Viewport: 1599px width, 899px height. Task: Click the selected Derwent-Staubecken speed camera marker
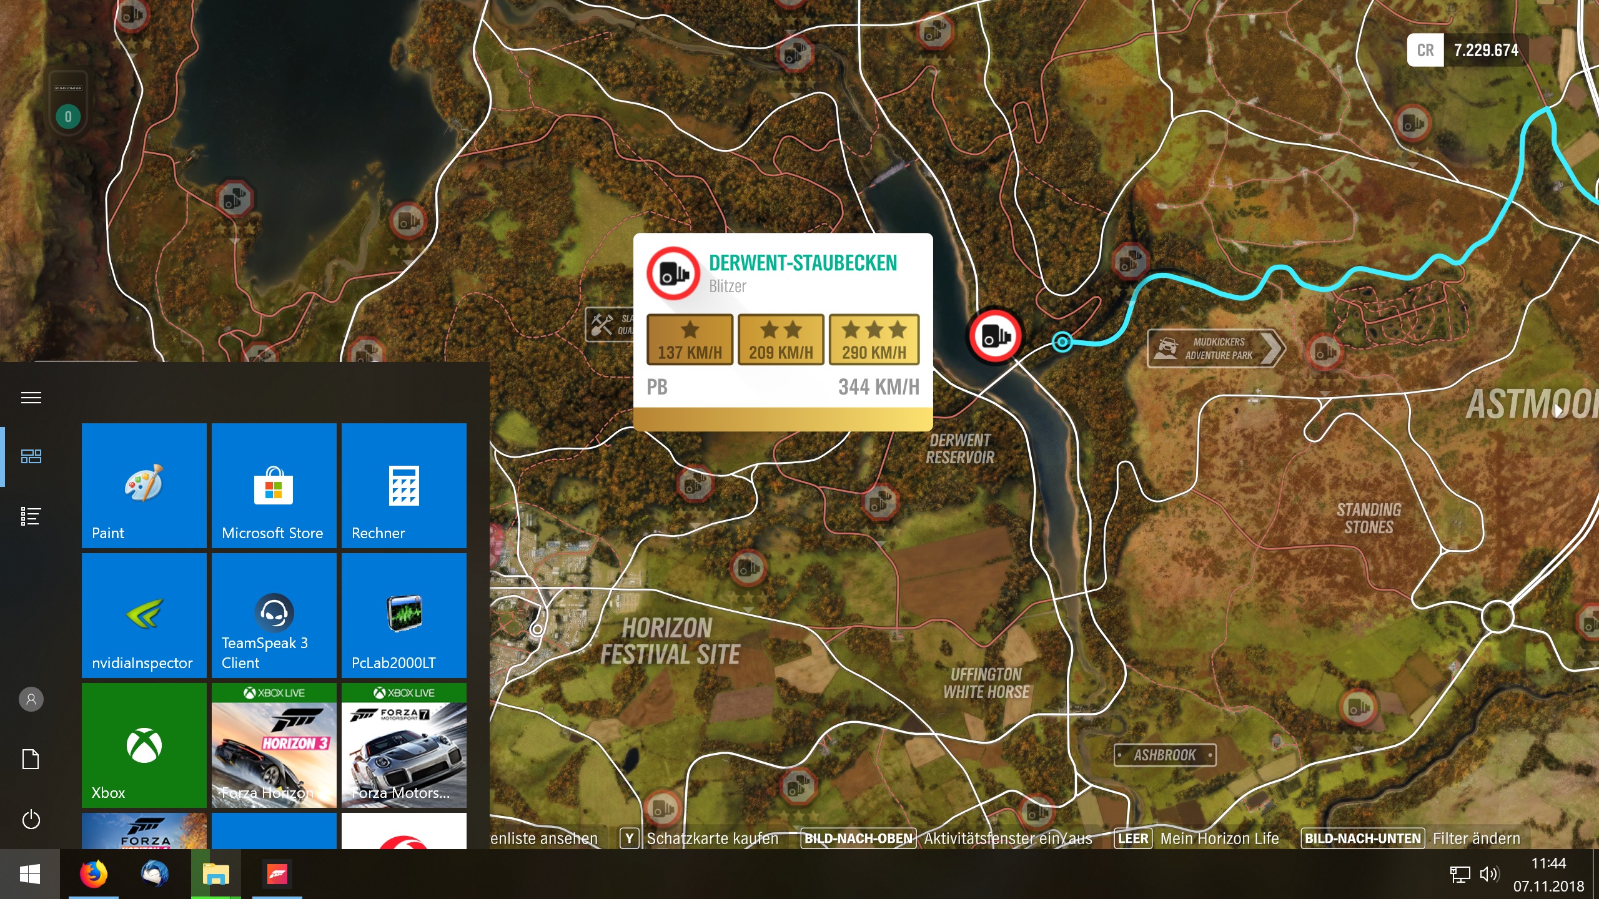(x=994, y=337)
